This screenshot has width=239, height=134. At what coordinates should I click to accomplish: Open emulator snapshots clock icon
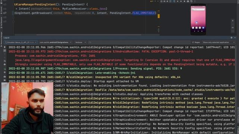[x=192, y=1]
